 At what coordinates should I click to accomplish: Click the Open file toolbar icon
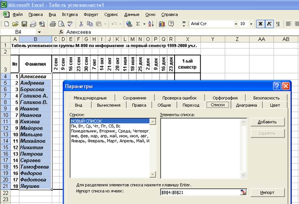coord(15,24)
